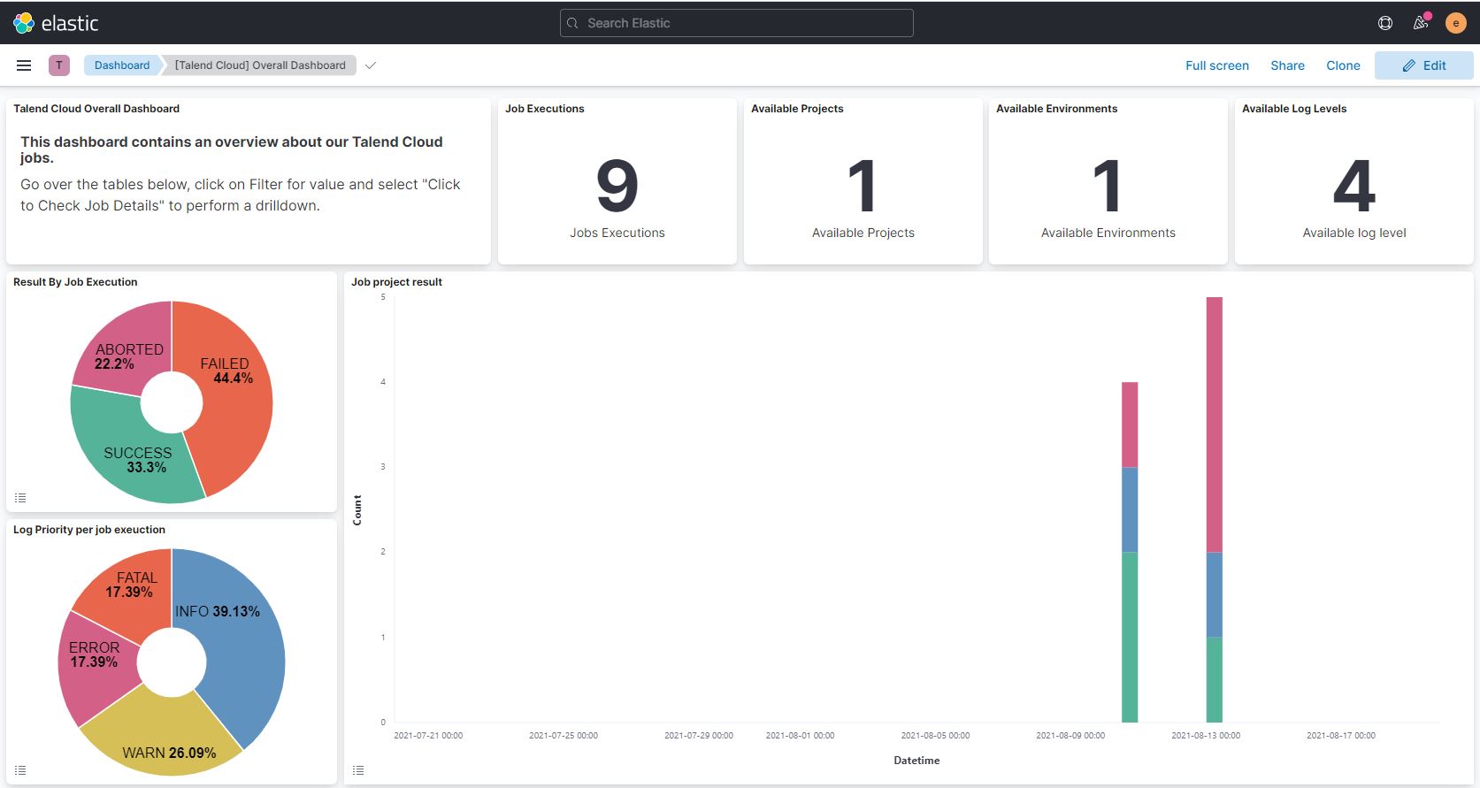Toggle legend on Job project result chart
The width and height of the screenshot is (1480, 788).
point(358,770)
